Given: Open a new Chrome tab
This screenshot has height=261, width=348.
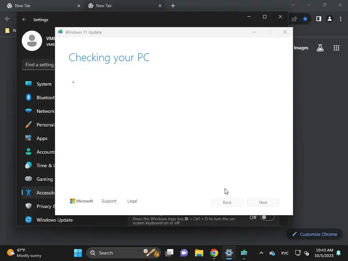Looking at the screenshot, I should [173, 6].
